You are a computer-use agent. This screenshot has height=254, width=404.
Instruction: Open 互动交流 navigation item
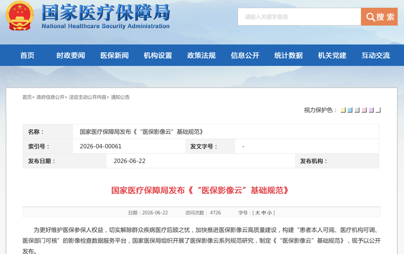click(x=376, y=55)
